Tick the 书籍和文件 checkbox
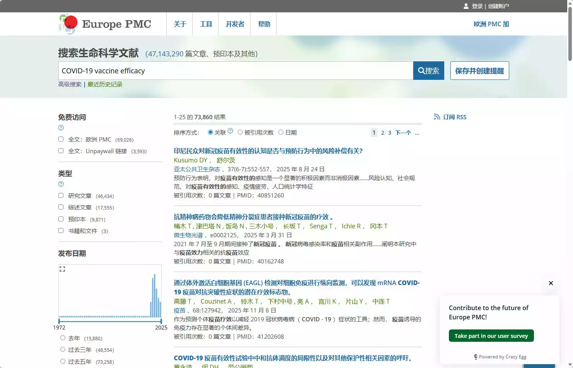The image size is (573, 368). 61,231
